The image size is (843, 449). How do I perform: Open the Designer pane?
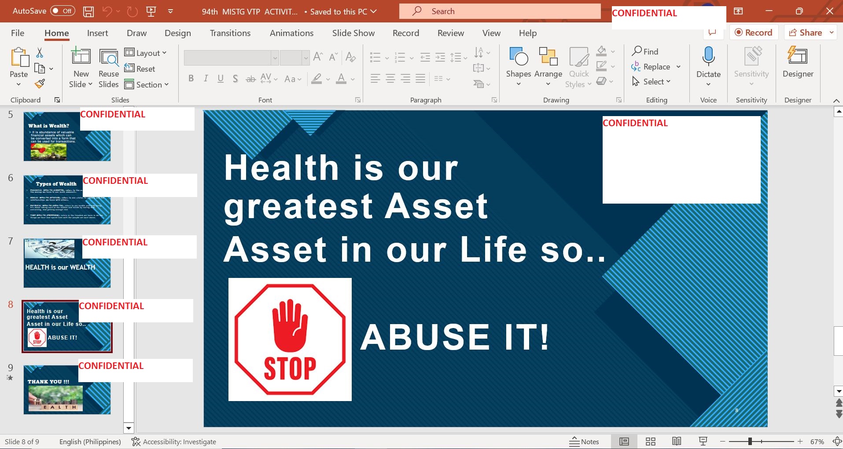pos(798,63)
